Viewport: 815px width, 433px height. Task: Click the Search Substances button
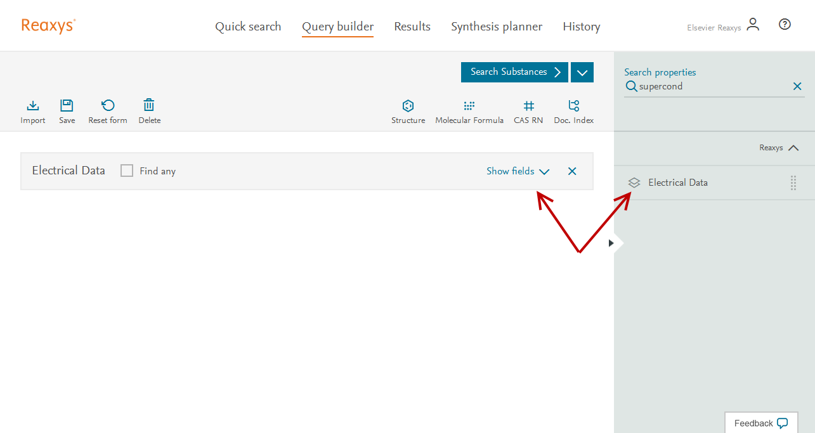[514, 72]
